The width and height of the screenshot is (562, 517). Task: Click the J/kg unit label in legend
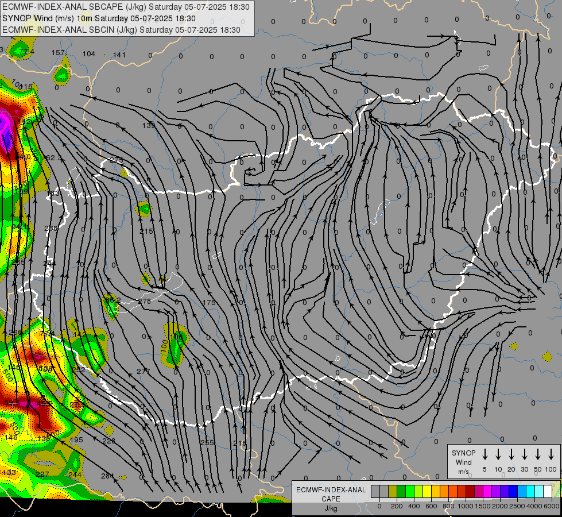point(331,508)
